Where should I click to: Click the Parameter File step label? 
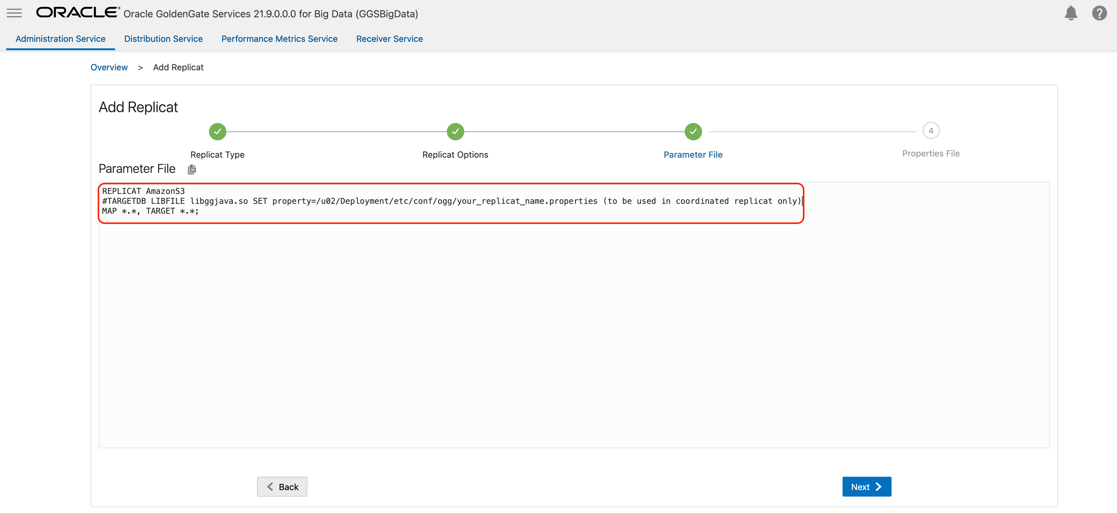(693, 155)
